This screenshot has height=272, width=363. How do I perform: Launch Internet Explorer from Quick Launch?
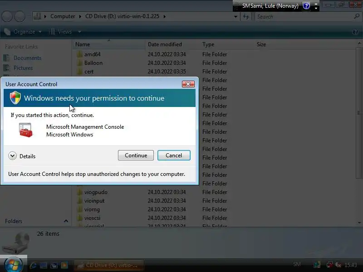coord(33,265)
